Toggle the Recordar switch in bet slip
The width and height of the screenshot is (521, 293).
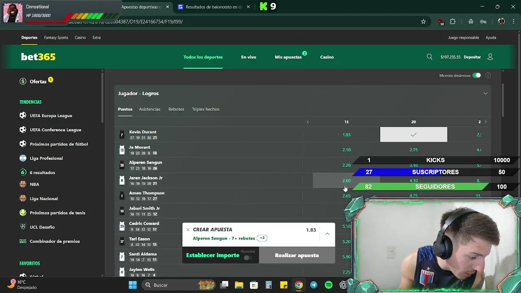[248, 258]
